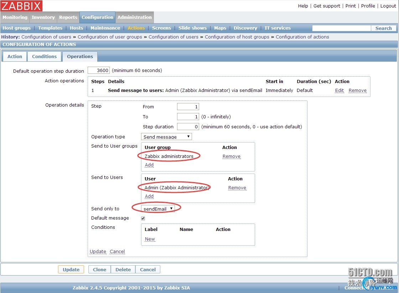Remove Zabbix administrators user group
Viewport: 399px width, 293px height.
[231, 156]
